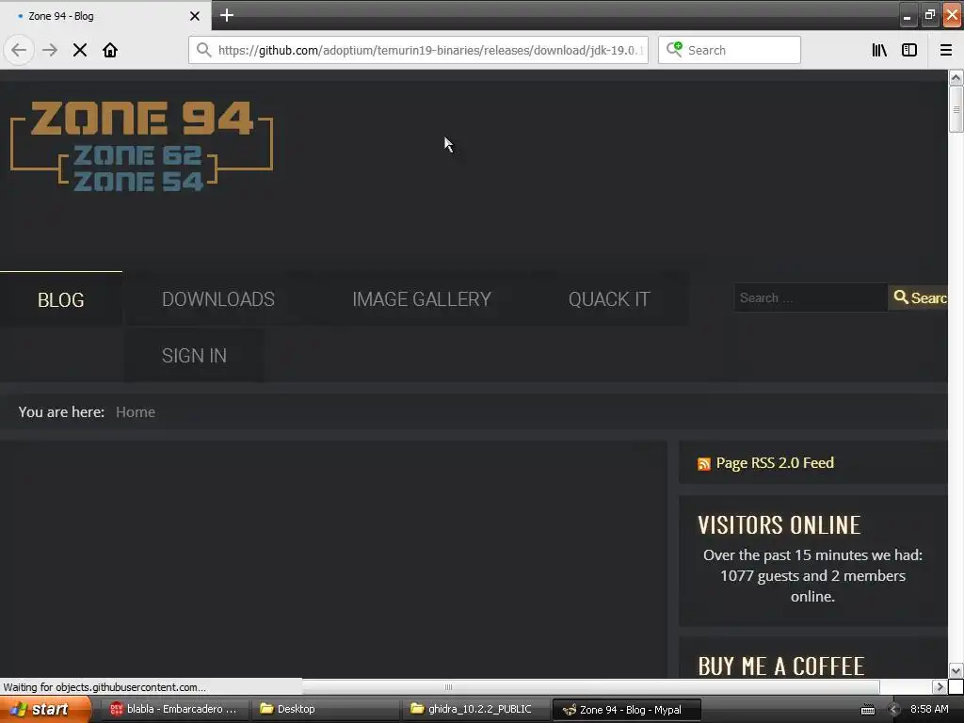Viewport: 964px width, 723px height.
Task: Click the site Search button
Action: (918, 297)
